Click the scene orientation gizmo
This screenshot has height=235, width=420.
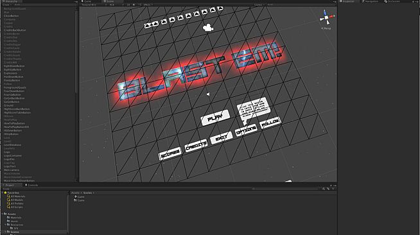tap(327, 18)
